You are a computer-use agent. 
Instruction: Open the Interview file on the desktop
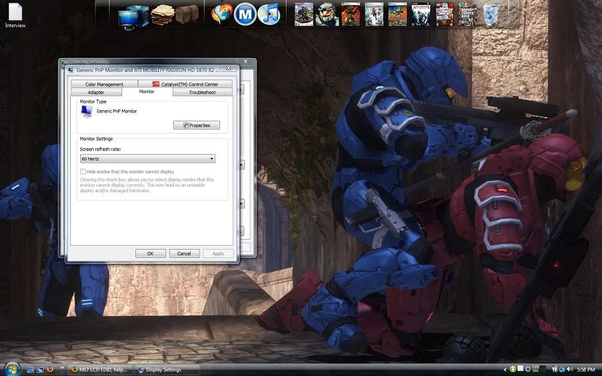tap(16, 16)
